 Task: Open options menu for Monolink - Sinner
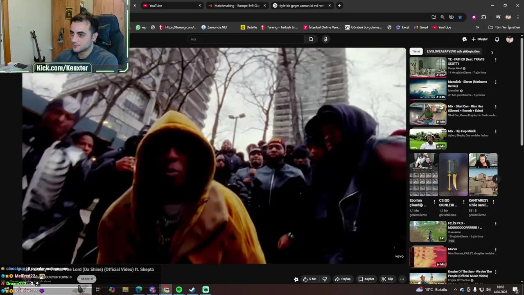tap(496, 82)
